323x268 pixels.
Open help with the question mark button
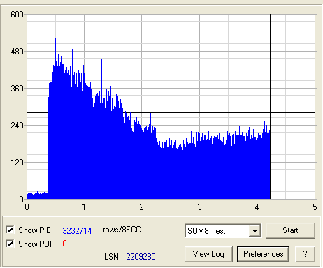tap(305, 254)
